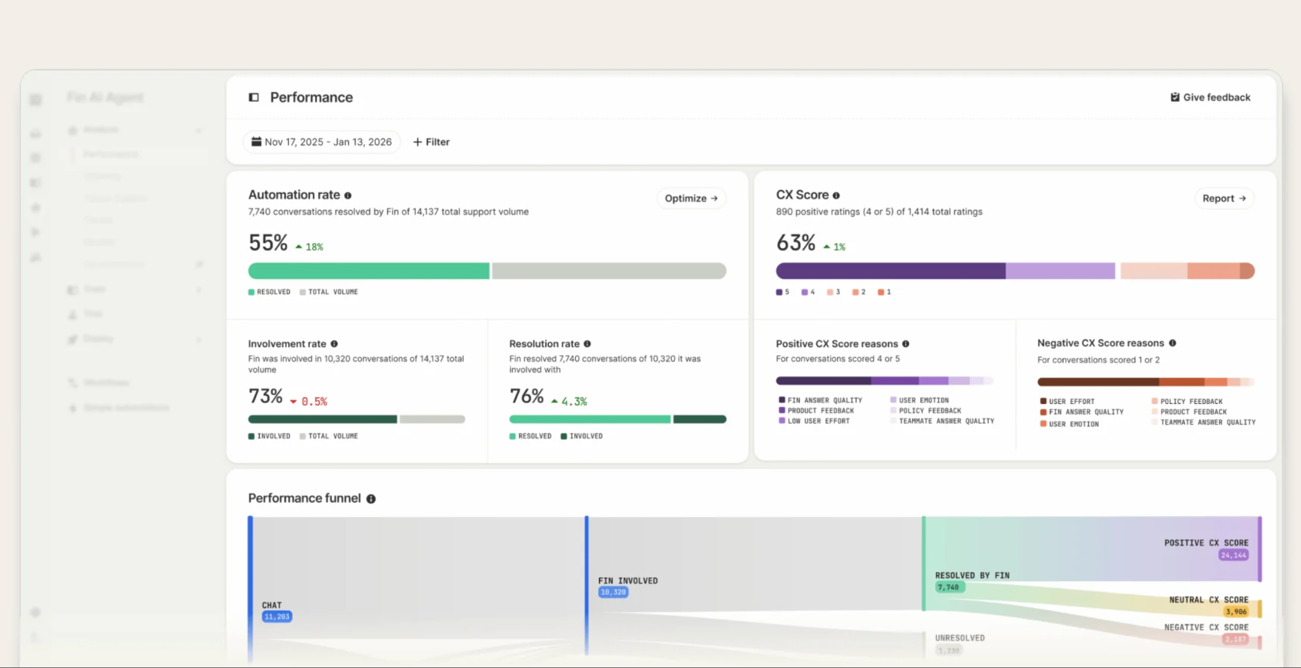Click TOTAL VOLUME legend under Involvement rate

click(x=329, y=436)
